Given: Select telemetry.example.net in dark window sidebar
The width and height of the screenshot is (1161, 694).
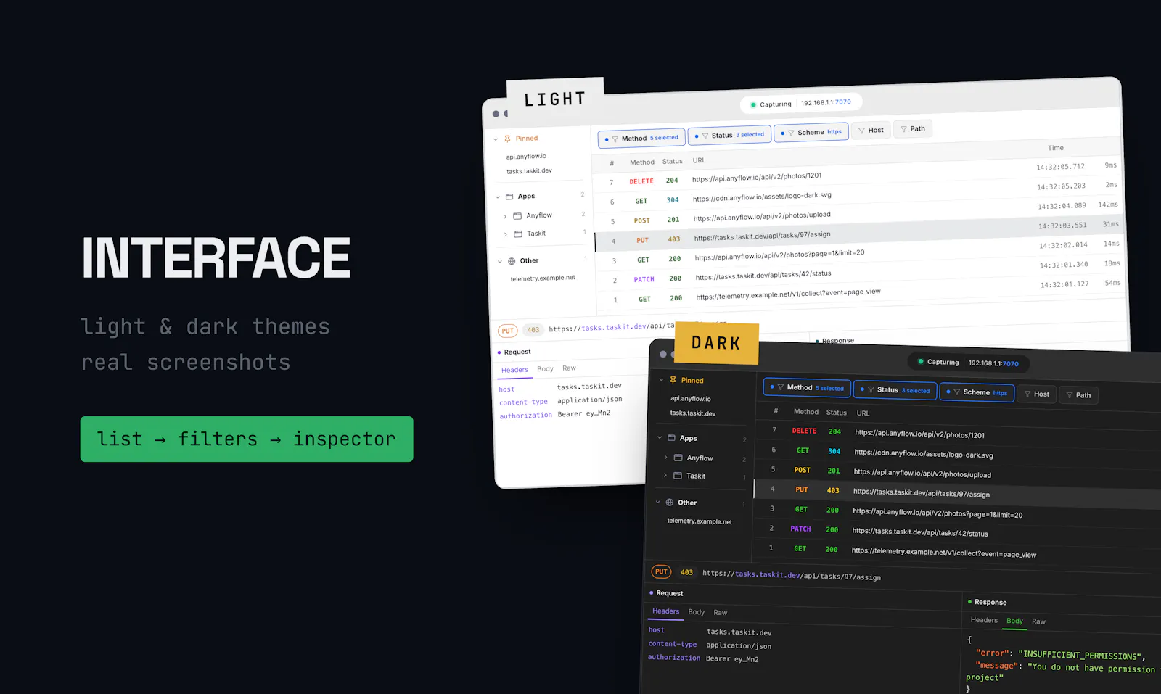Looking at the screenshot, I should (x=700, y=521).
